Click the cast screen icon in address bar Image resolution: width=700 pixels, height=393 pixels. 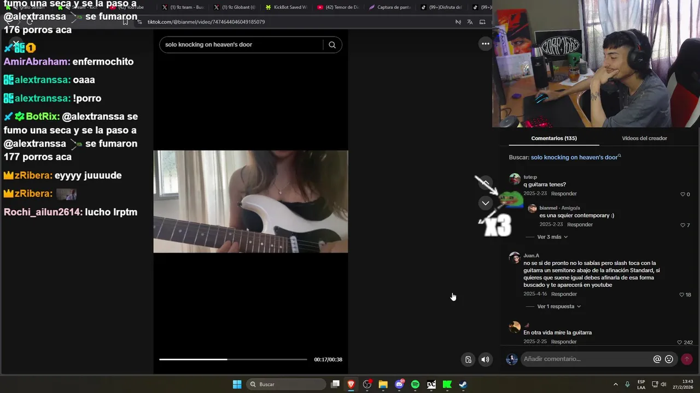click(x=482, y=22)
